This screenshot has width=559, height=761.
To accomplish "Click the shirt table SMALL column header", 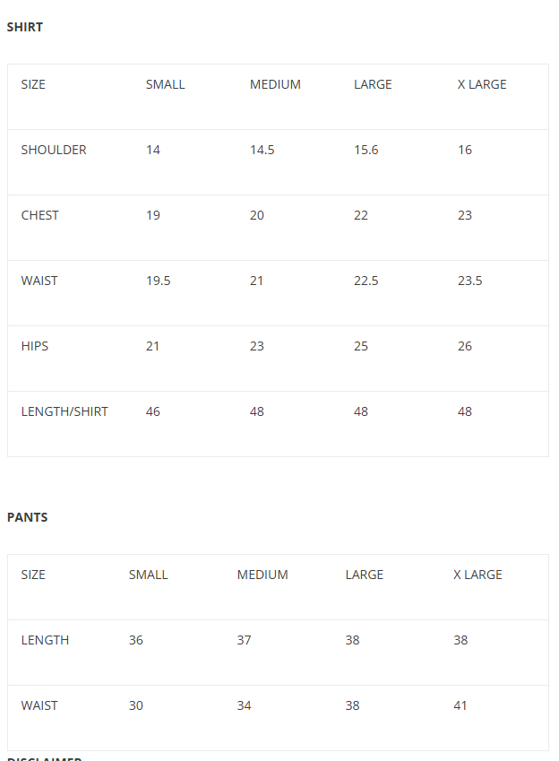I will tap(165, 84).
